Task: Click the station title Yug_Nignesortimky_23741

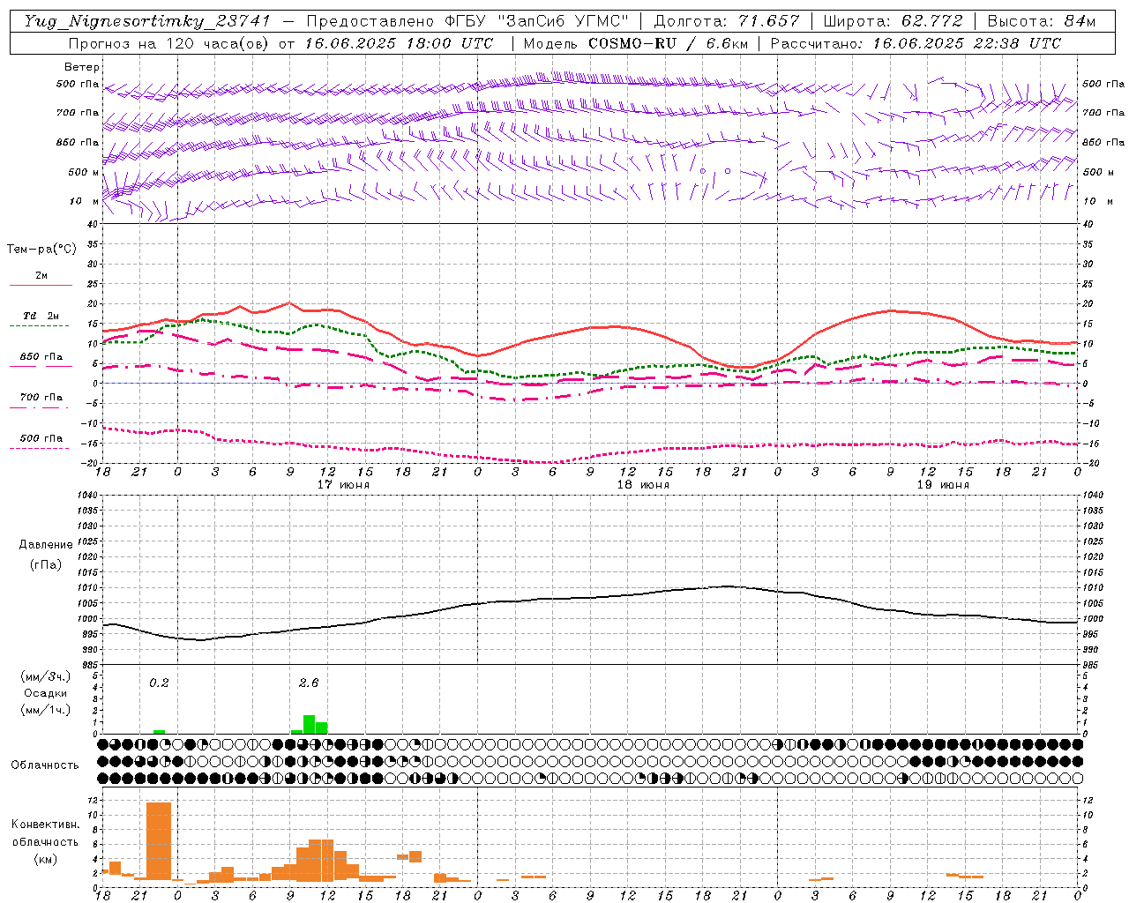Action: tap(148, 21)
